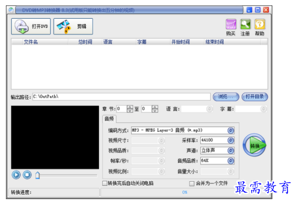Enable 转换完后自动关闭电脑 checkbox
The width and height of the screenshot is (295, 203).
[x=105, y=183]
